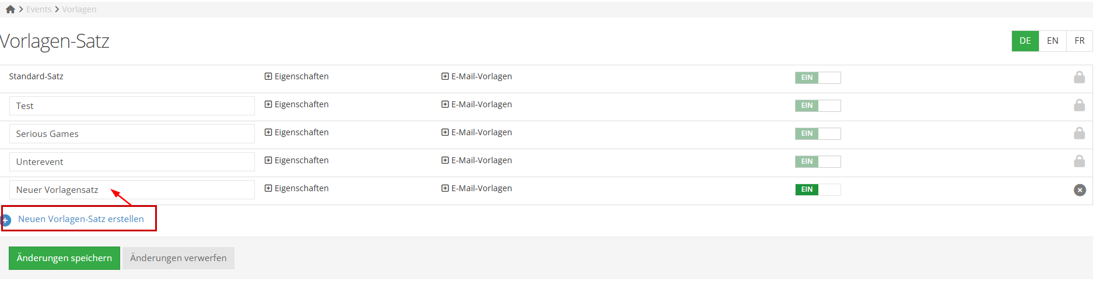1096x285 pixels.
Task: Switch language to FR
Action: [1079, 41]
